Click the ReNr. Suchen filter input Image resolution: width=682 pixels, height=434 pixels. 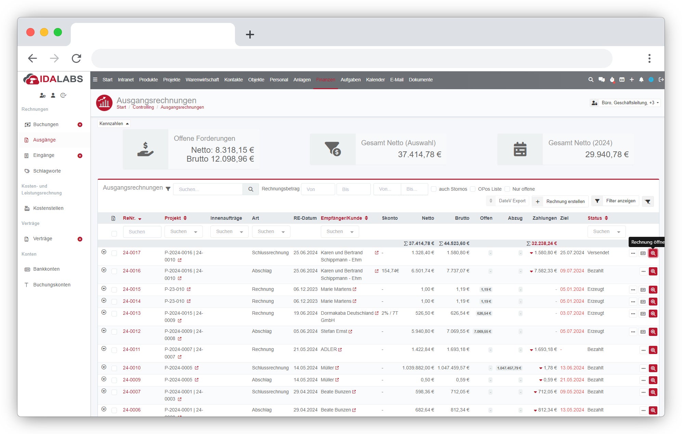click(x=142, y=232)
